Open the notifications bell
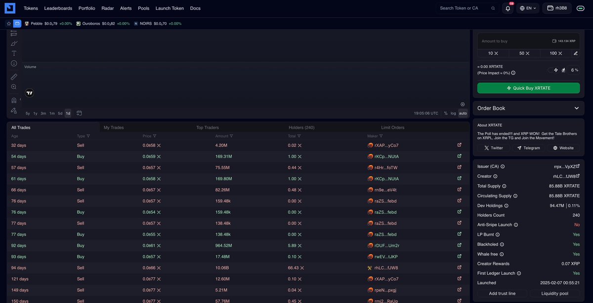The height and width of the screenshot is (303, 593). (508, 8)
